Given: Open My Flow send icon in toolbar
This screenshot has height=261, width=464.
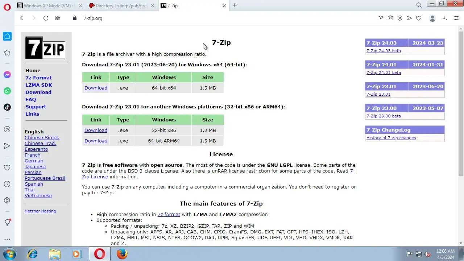Looking at the screenshot, I should [x=409, y=18].
